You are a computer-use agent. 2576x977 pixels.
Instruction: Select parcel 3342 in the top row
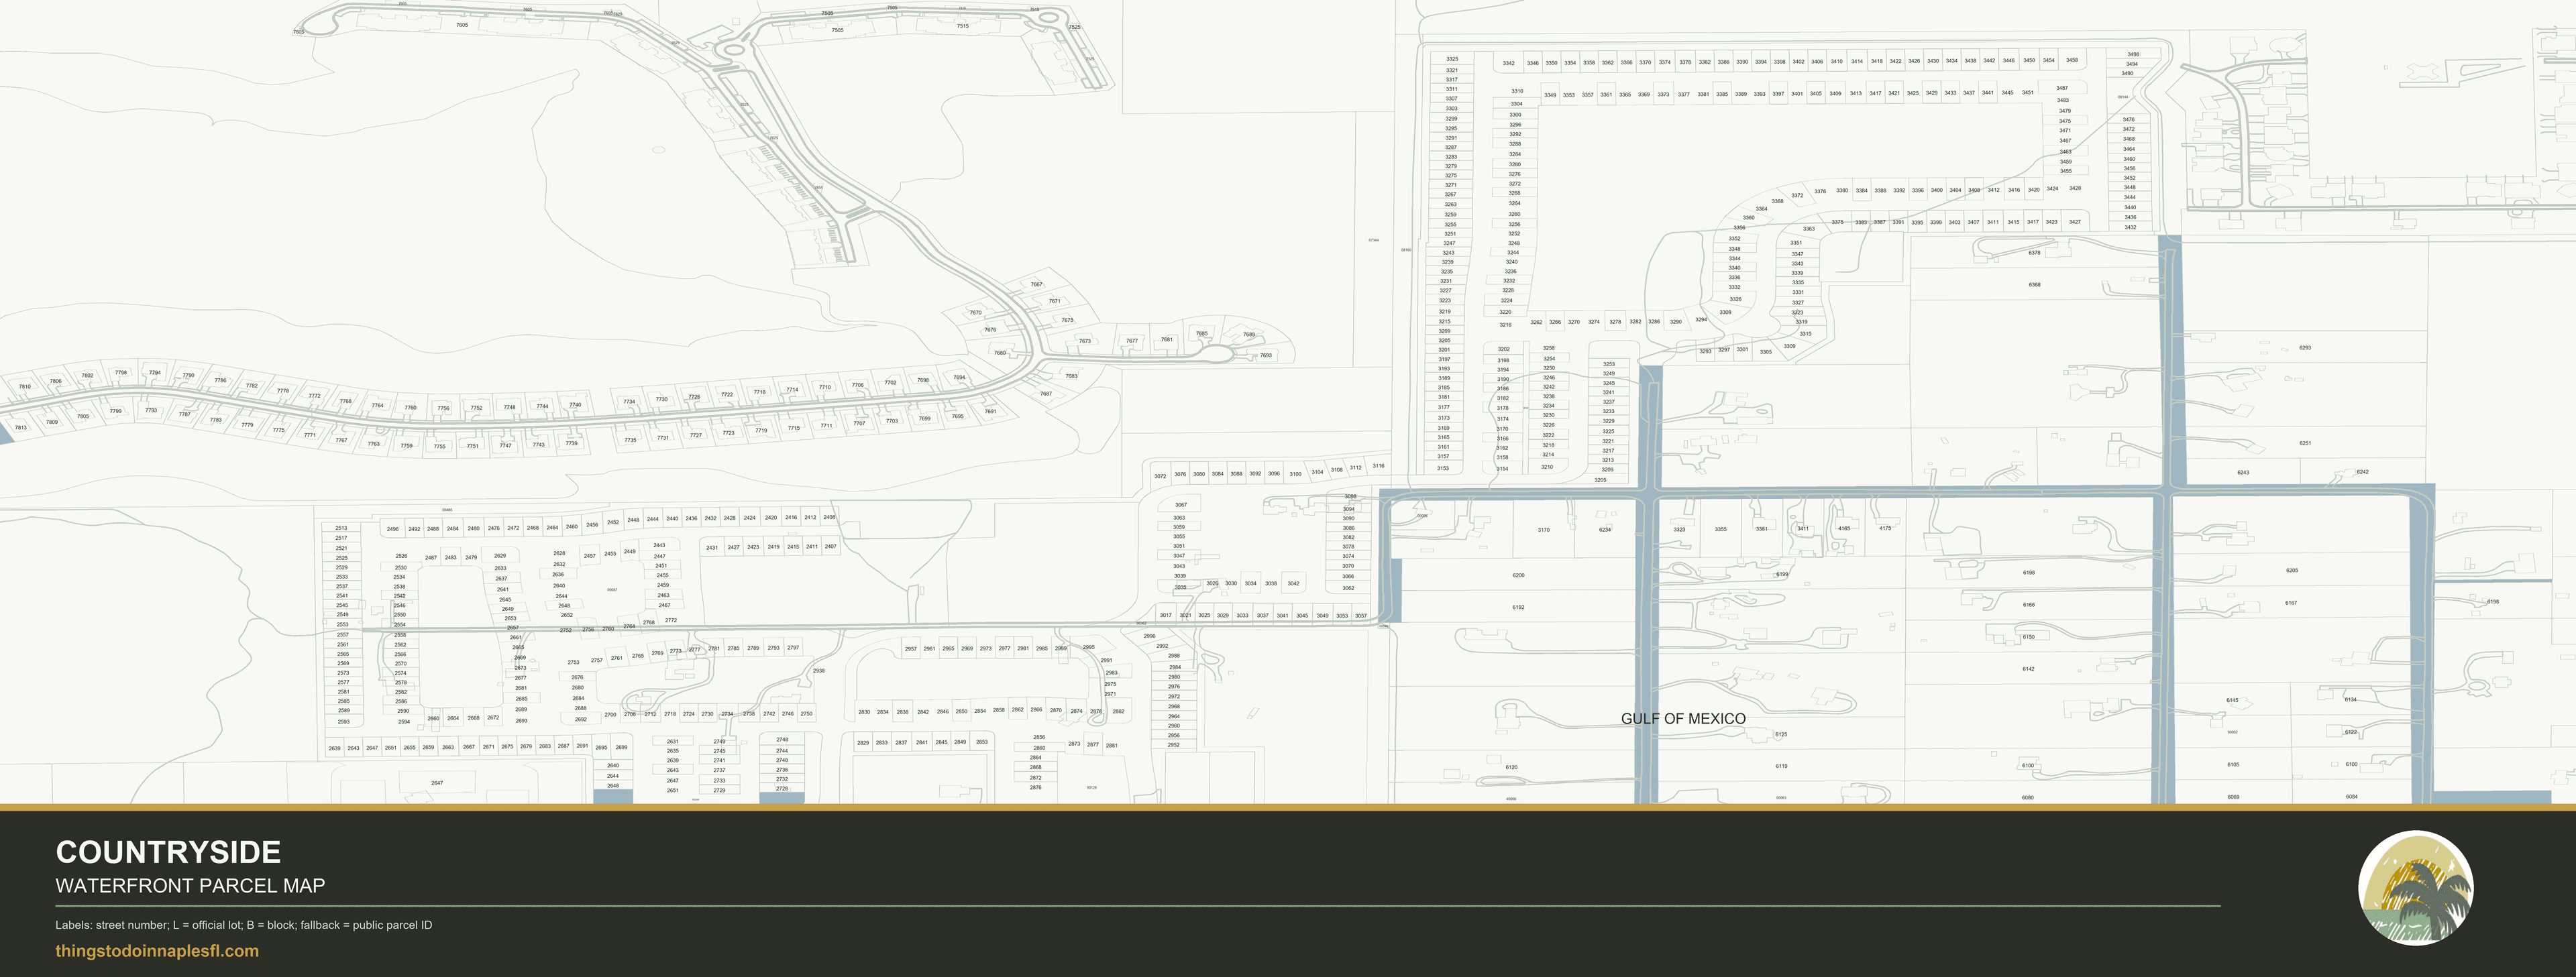point(1508,64)
